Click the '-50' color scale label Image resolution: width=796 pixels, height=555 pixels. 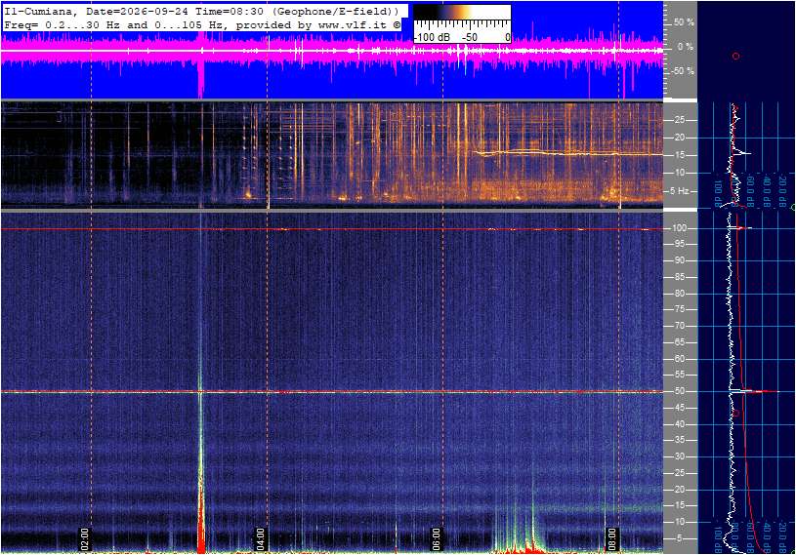(470, 37)
